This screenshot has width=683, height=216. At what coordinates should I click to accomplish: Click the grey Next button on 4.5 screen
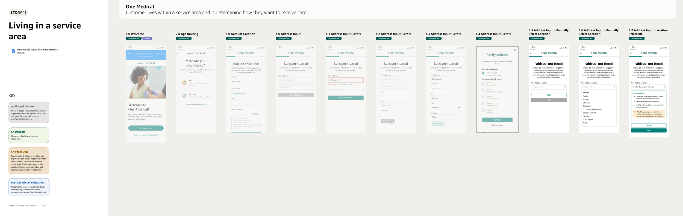(x=549, y=100)
